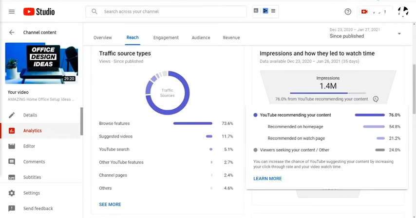The image size is (416, 218).
Task: Click the YouTube Studio logo
Action: coord(39,12)
